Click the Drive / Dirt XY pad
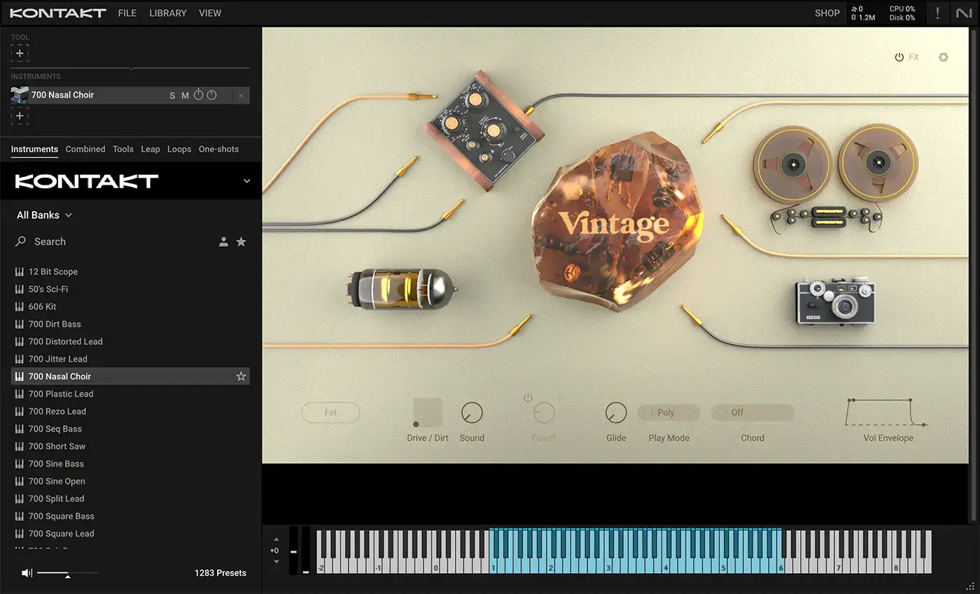The width and height of the screenshot is (980, 594). (x=427, y=413)
